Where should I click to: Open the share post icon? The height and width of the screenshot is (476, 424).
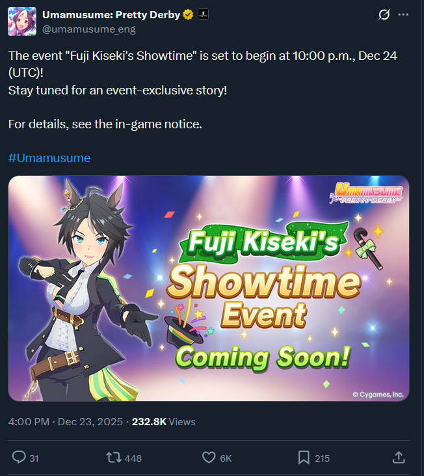click(399, 457)
